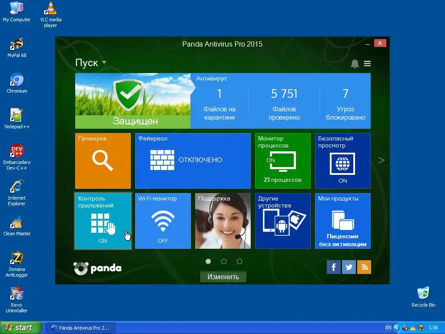Go to next tiles page arrow

(381, 160)
